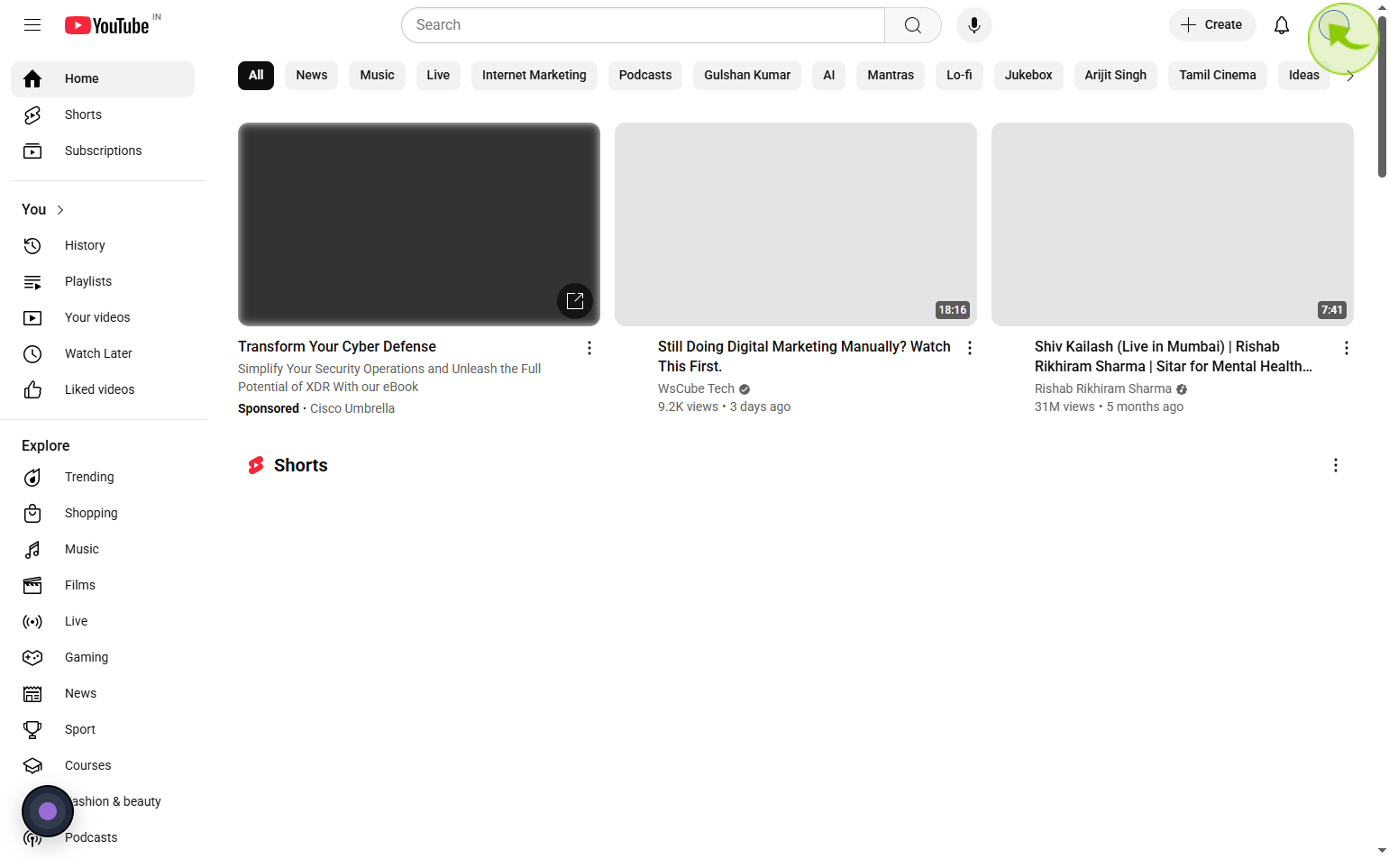Focus the Search input field
Screen dimensions: 1389x859
tap(643, 25)
